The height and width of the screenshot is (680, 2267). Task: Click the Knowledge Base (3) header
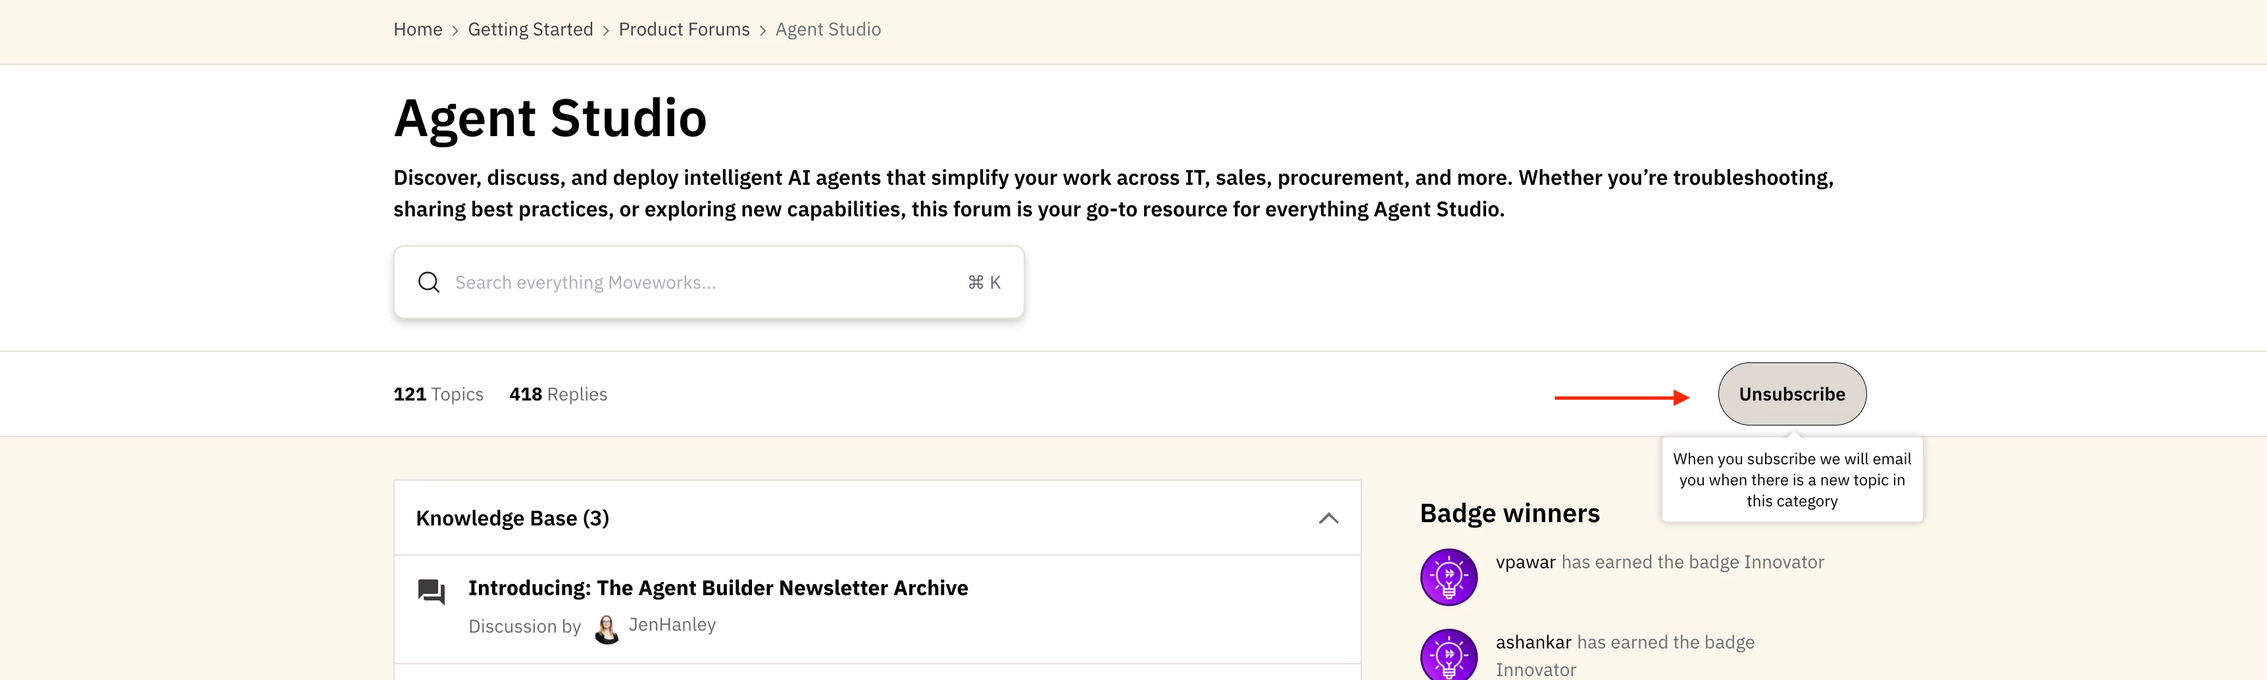[878, 518]
